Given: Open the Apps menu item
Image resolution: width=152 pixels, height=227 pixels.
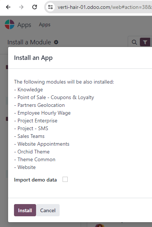Looking at the screenshot, I should [x=45, y=25].
